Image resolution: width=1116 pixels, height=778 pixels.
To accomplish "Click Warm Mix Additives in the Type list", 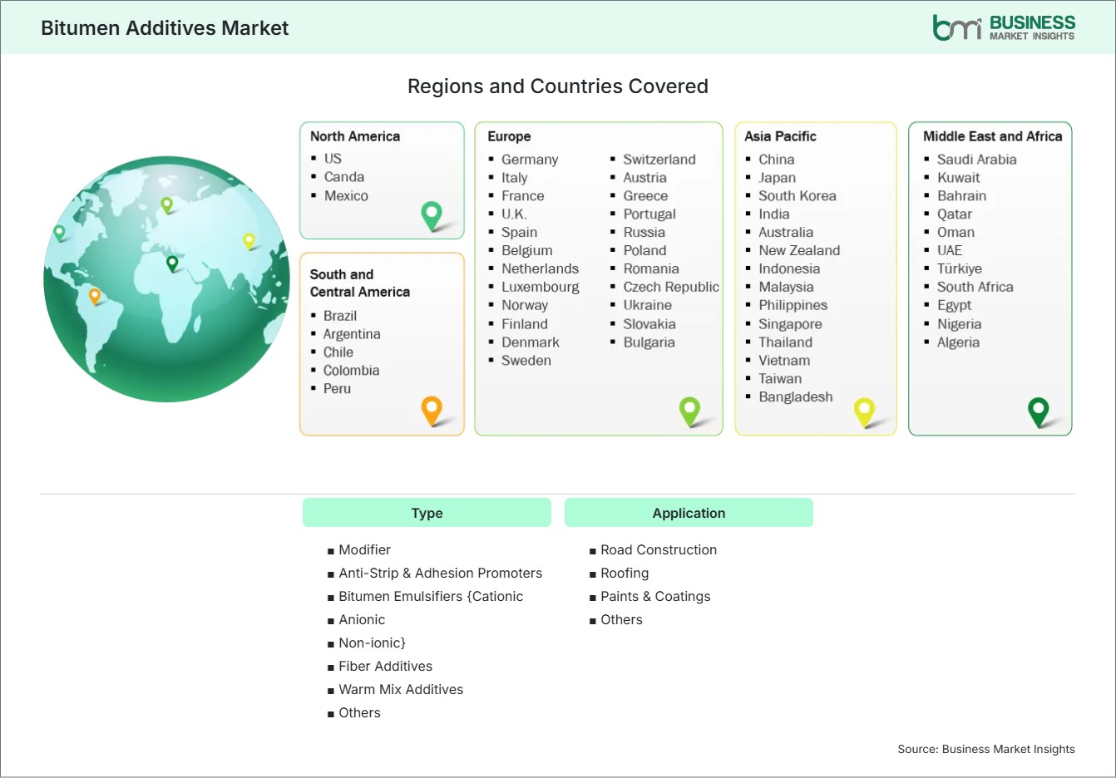I will [x=401, y=689].
